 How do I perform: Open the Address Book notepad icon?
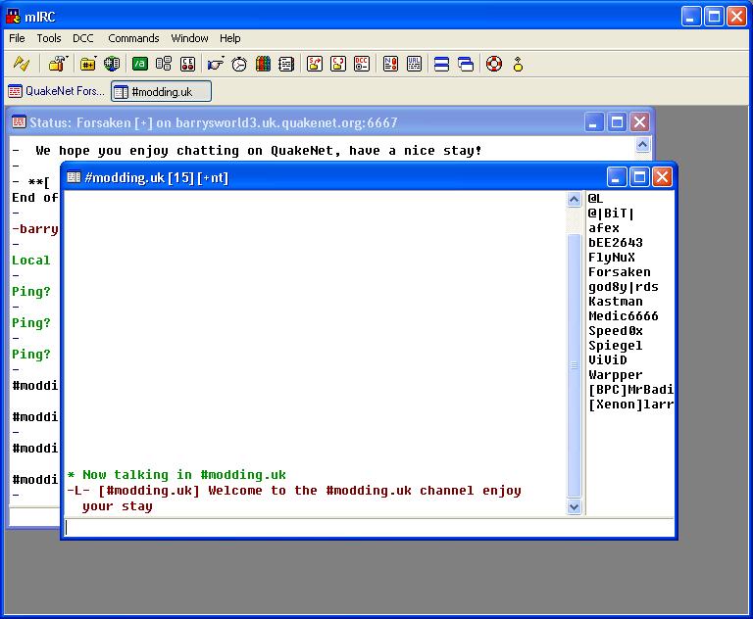286,64
